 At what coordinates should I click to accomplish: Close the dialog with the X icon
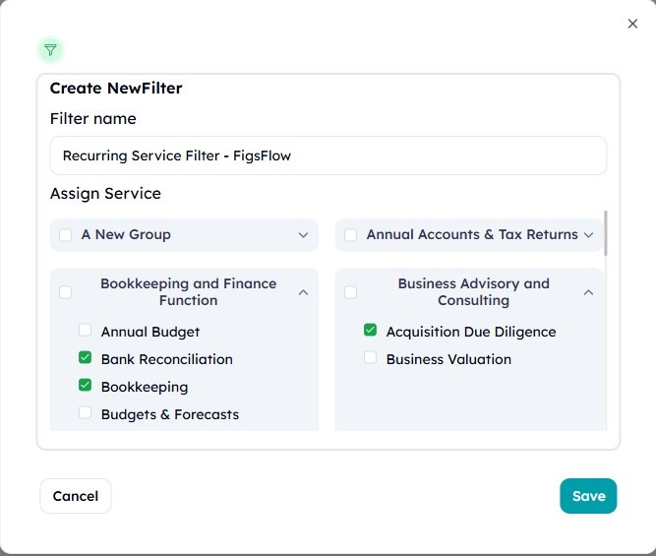pos(632,24)
